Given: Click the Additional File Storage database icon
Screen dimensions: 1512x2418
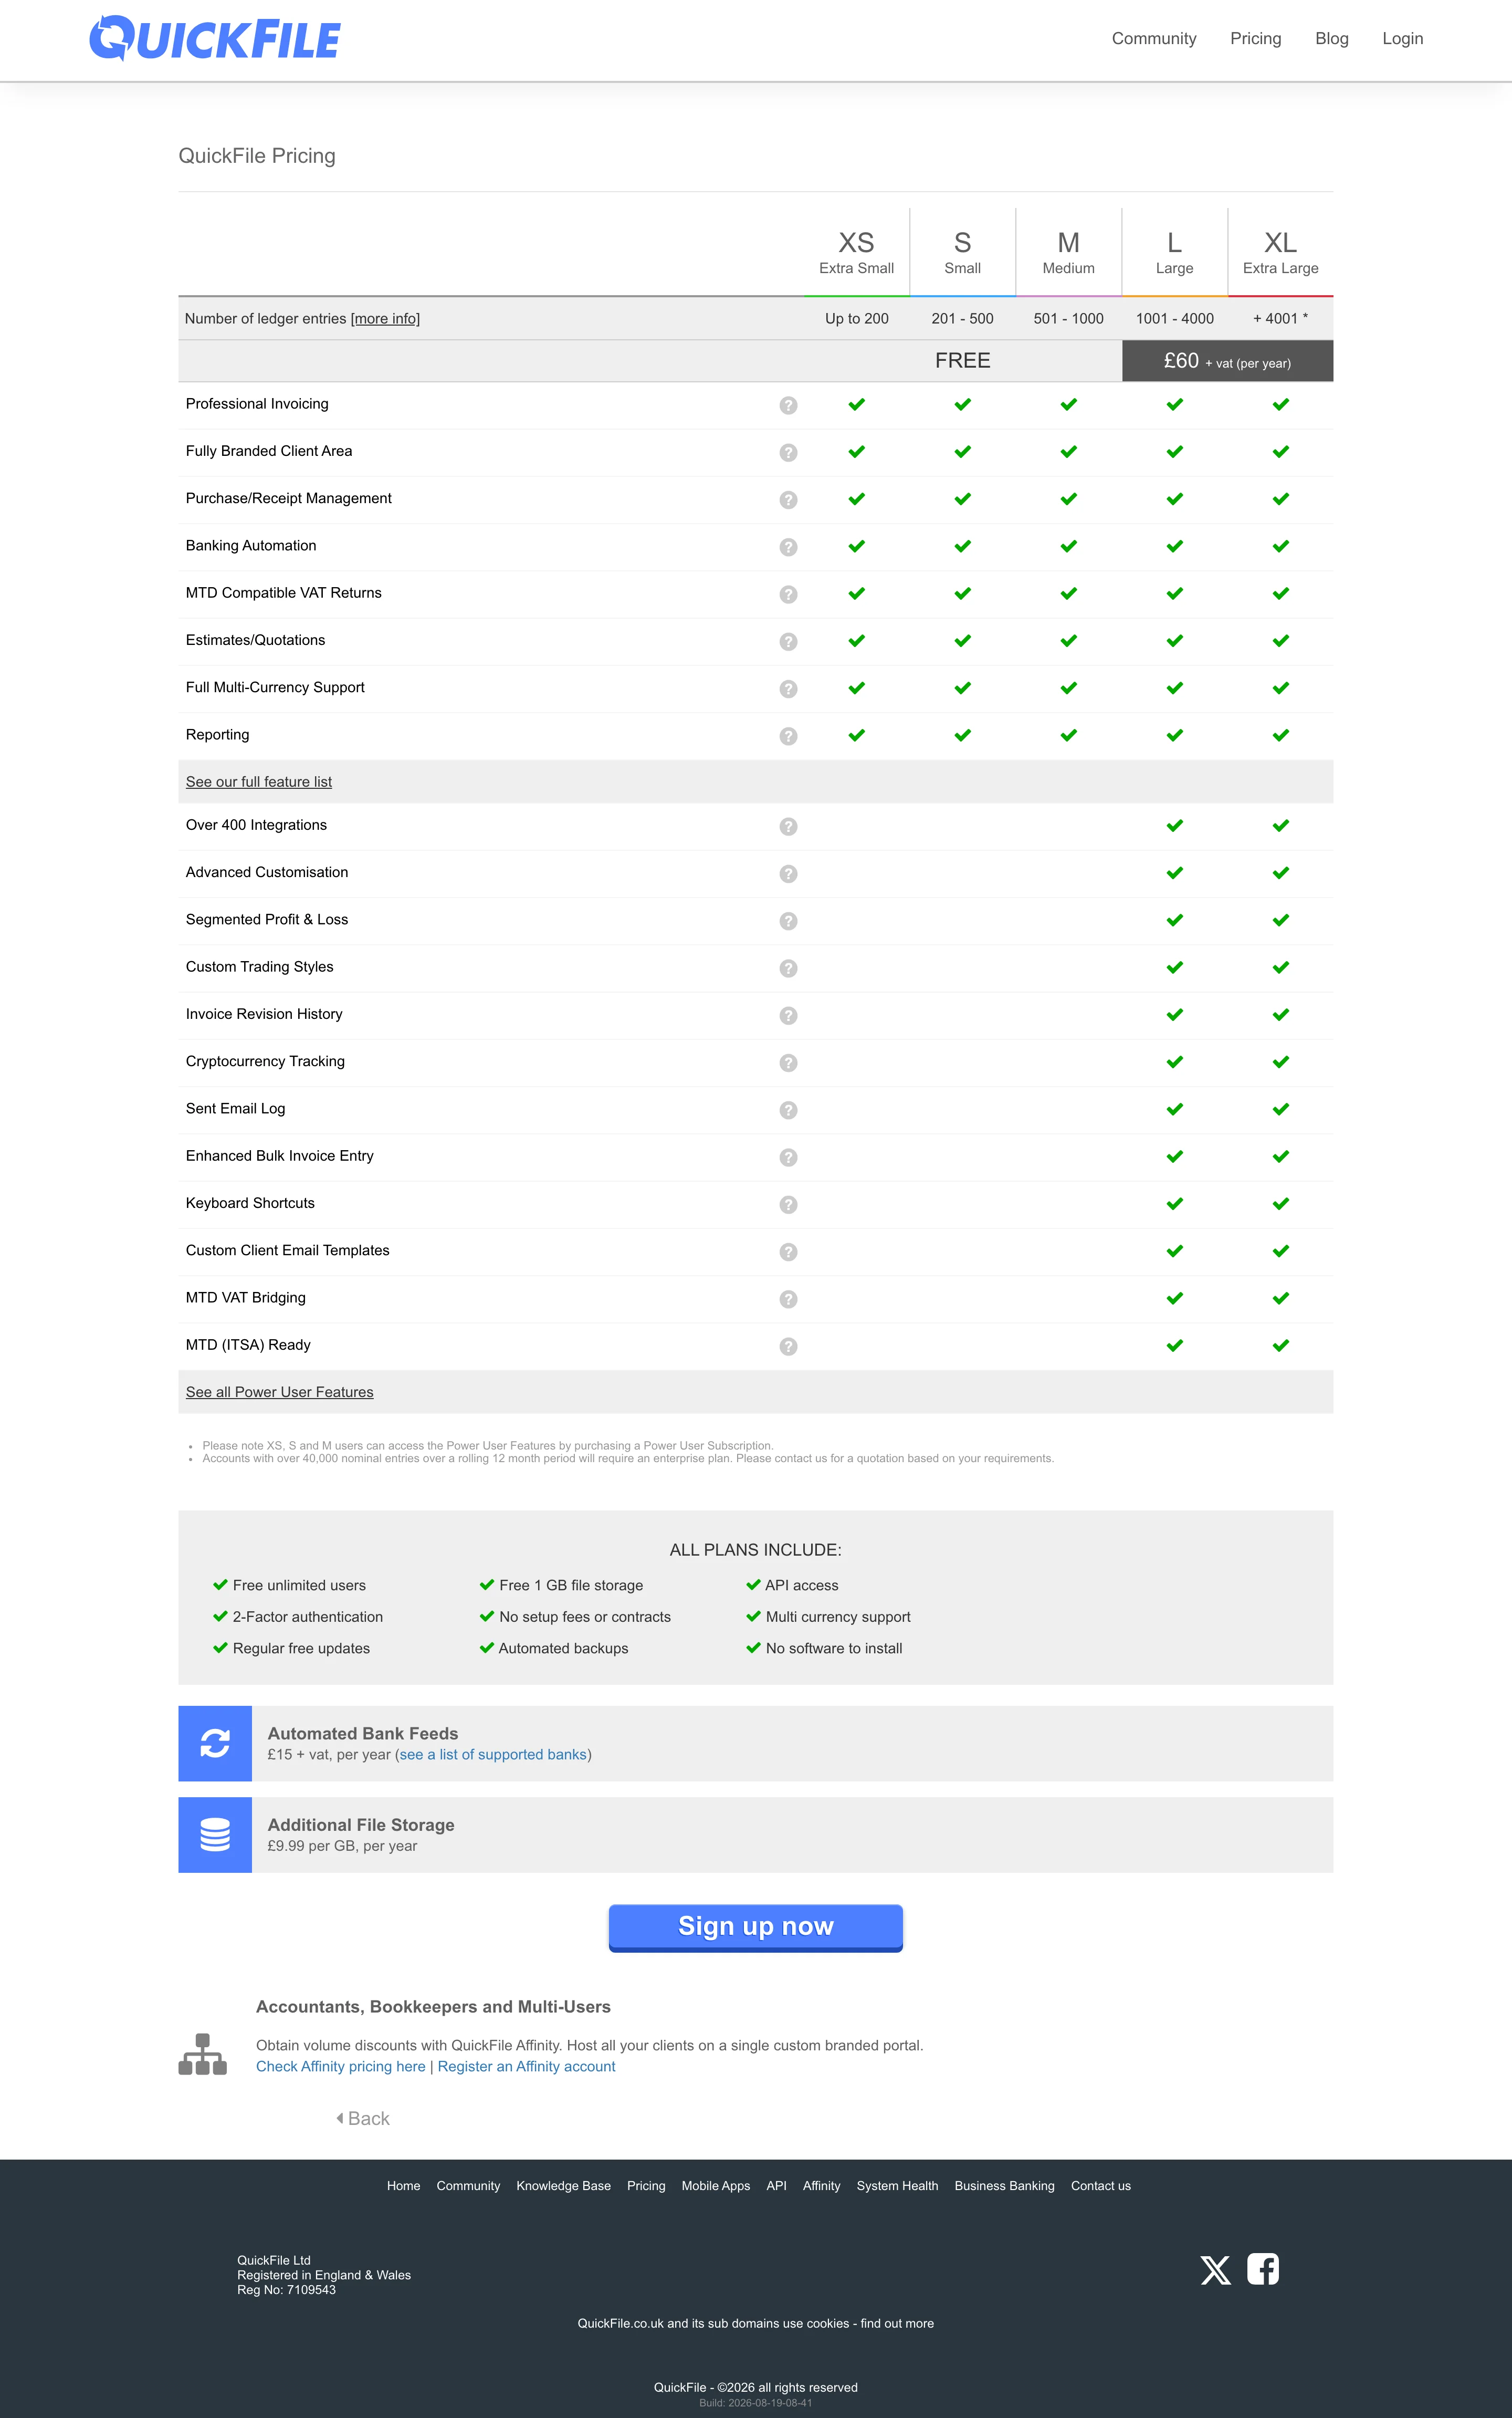Looking at the screenshot, I should 215,1835.
